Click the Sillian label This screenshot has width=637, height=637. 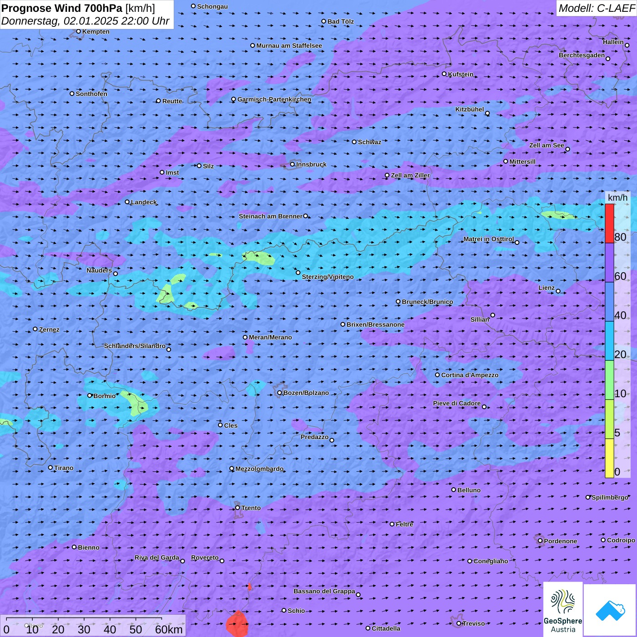(480, 319)
